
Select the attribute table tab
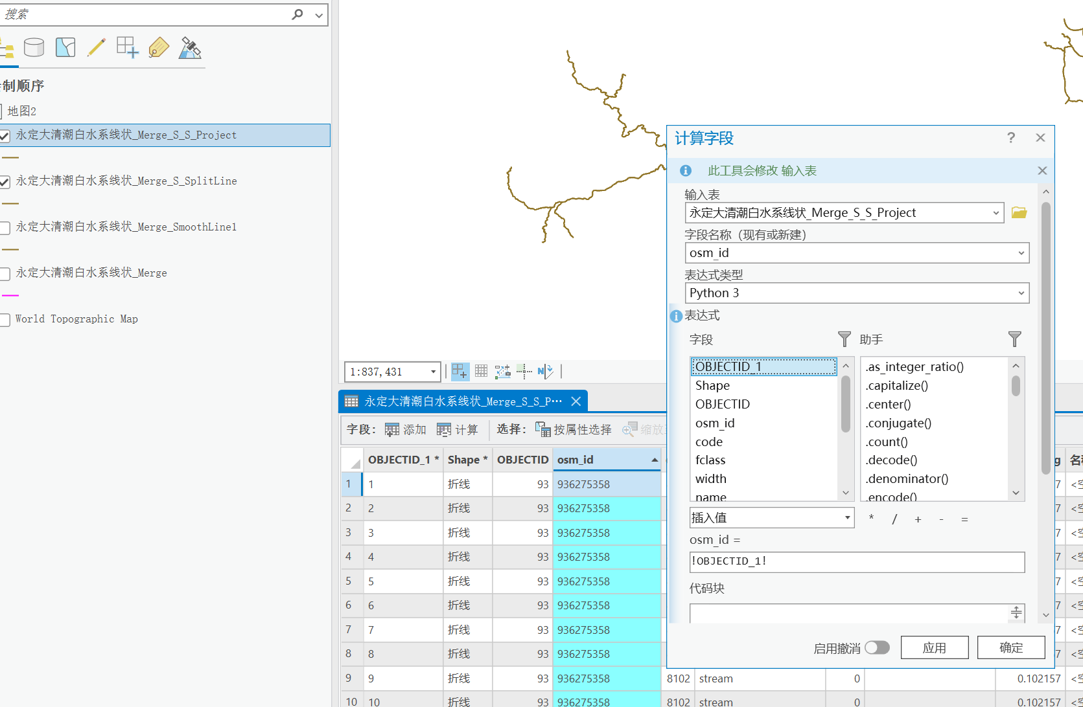[463, 401]
